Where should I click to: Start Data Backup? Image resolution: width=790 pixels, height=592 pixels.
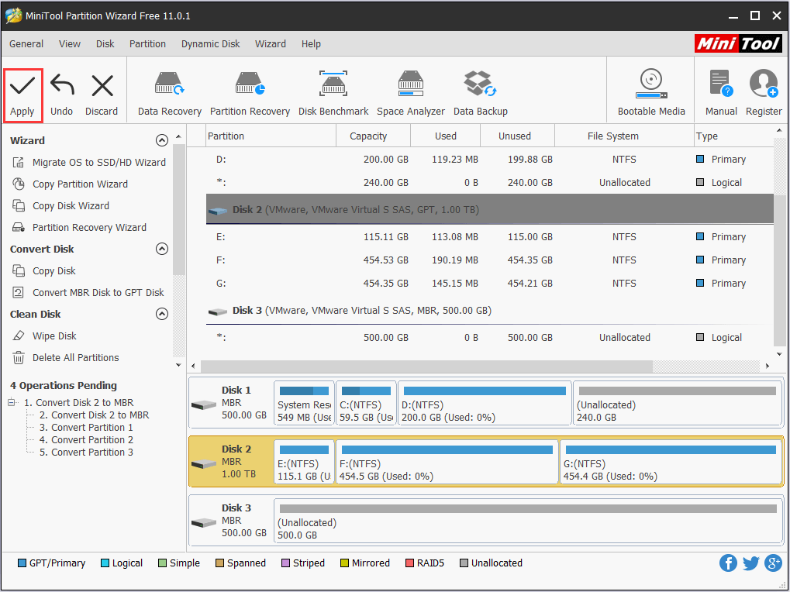coord(480,91)
